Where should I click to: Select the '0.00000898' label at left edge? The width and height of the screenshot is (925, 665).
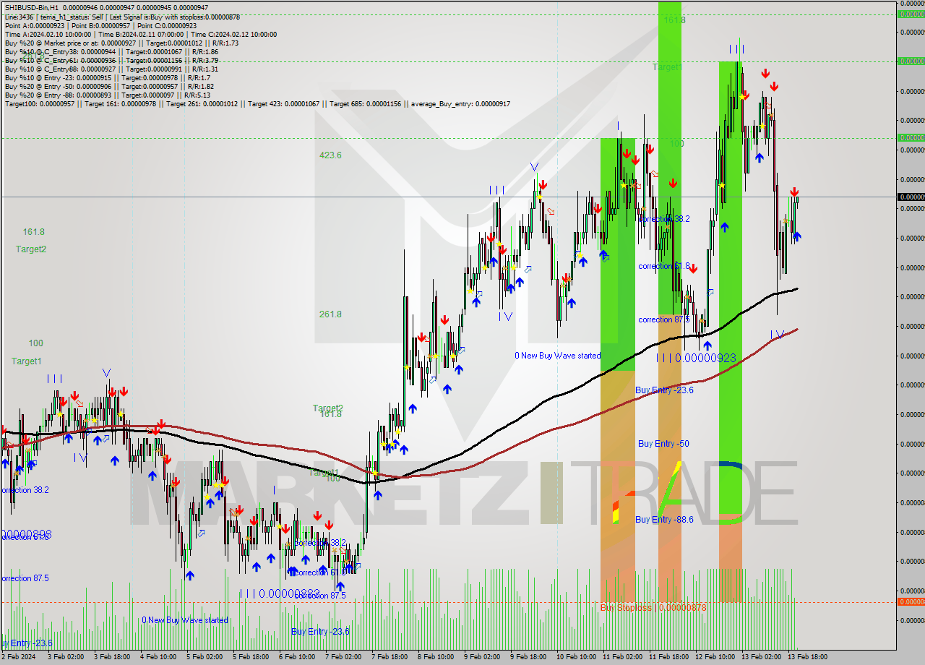click(25, 533)
